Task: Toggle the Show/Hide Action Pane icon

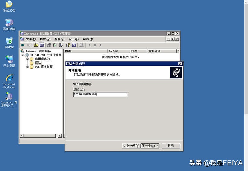Action: tap(74, 45)
